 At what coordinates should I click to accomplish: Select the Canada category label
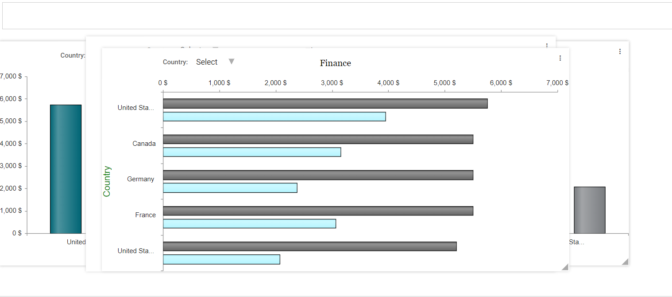click(x=144, y=144)
